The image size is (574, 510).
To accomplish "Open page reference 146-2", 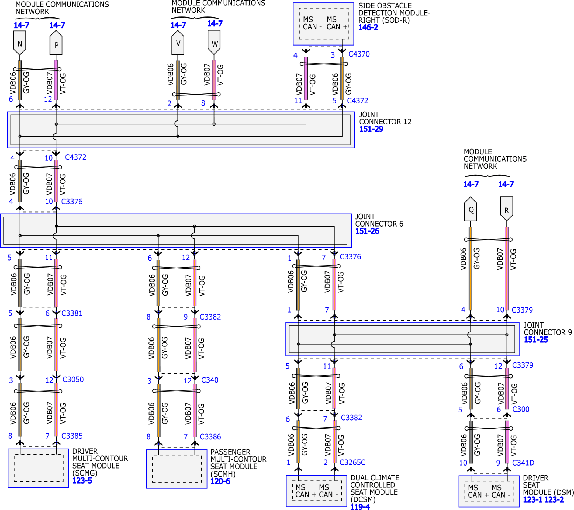I will tap(368, 27).
